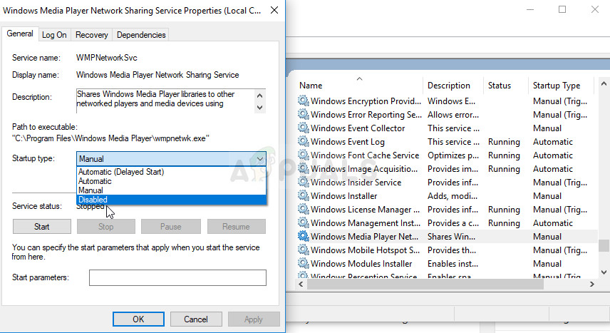Click gear icon for Windows Encryption Provider

click(x=304, y=101)
